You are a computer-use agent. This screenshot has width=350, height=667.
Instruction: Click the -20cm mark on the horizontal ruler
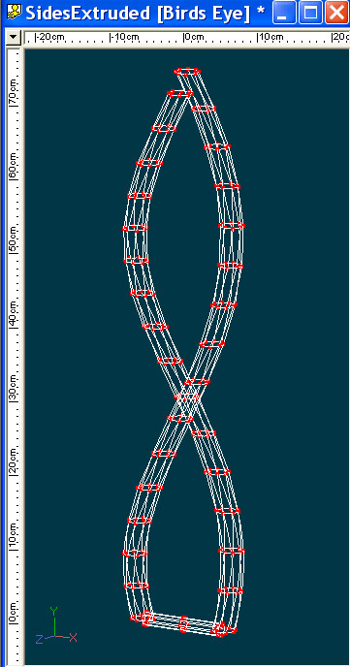coord(50,38)
